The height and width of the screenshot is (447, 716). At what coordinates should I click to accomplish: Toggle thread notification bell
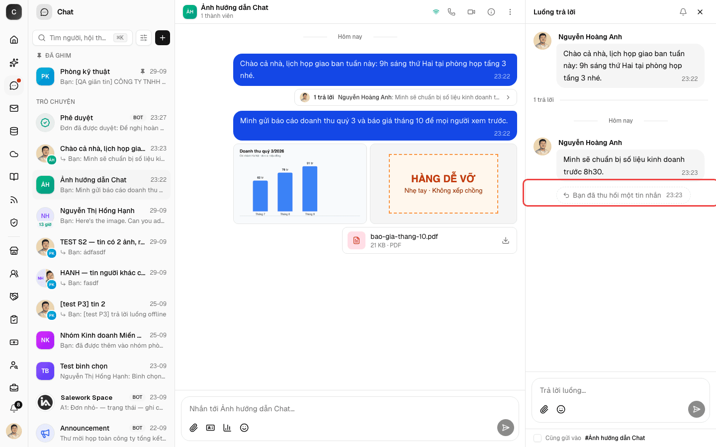683,12
